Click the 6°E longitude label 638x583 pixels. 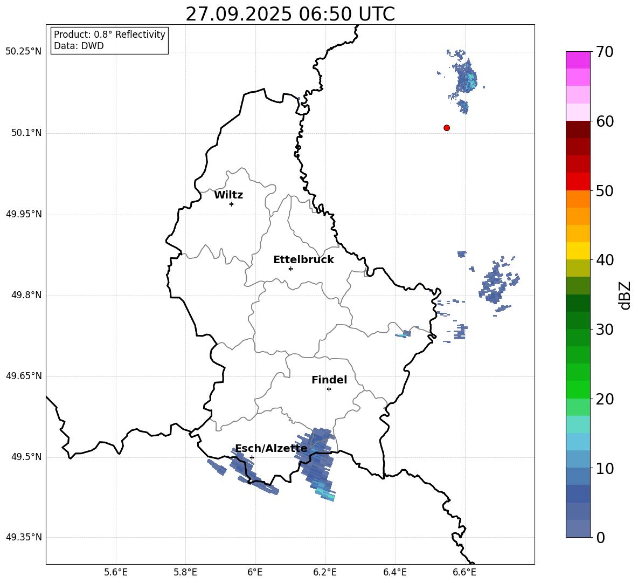tap(255, 572)
